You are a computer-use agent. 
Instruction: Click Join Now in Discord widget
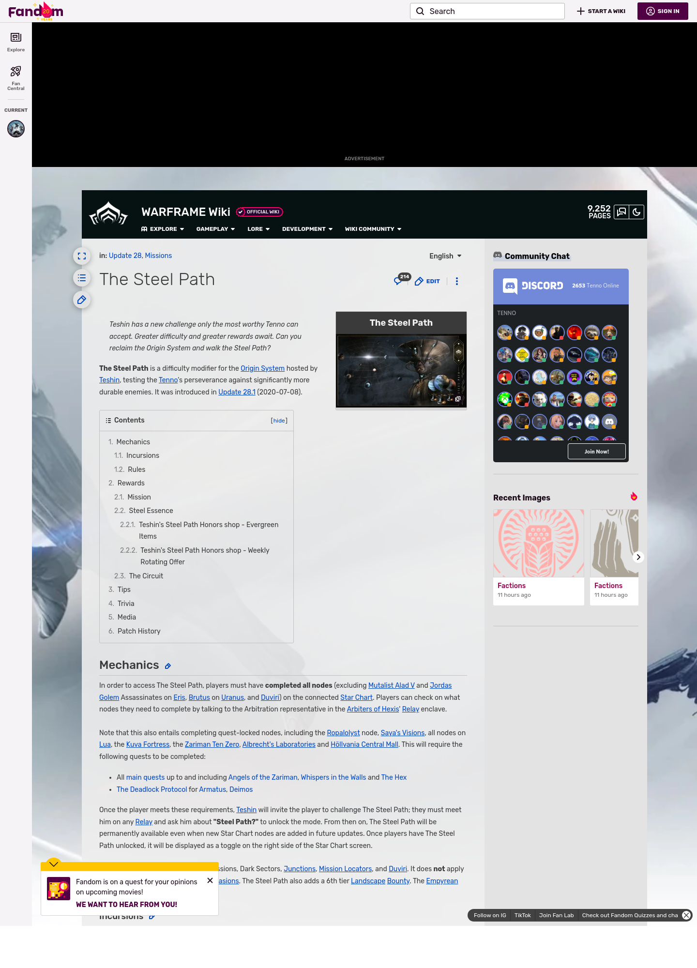point(597,452)
